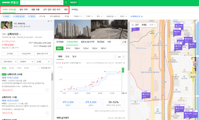Image resolution: width=199 pixels, height=120 pixels.
Task: Switch chart to 전세 tab
Action: [x=67, y=57]
